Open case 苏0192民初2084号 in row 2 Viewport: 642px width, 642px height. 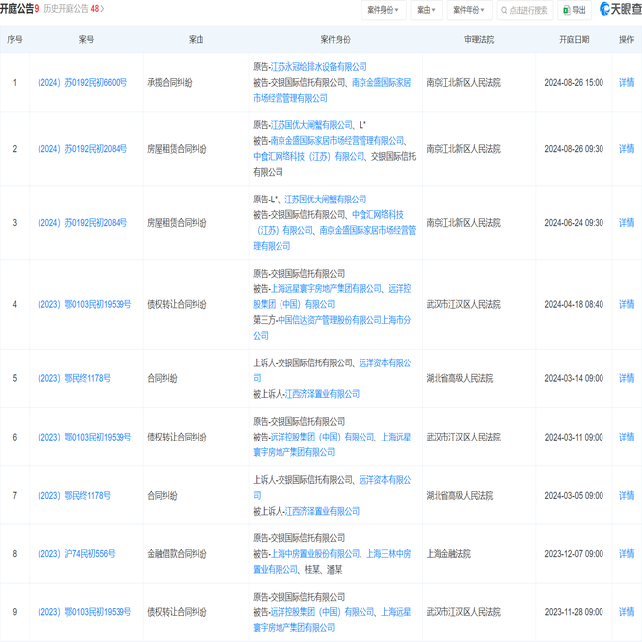[82, 149]
